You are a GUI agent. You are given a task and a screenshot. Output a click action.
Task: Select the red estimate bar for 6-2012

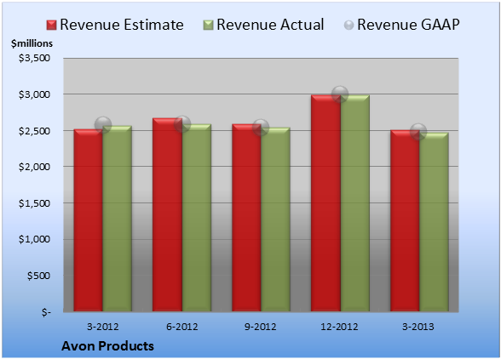pyautogui.click(x=167, y=214)
